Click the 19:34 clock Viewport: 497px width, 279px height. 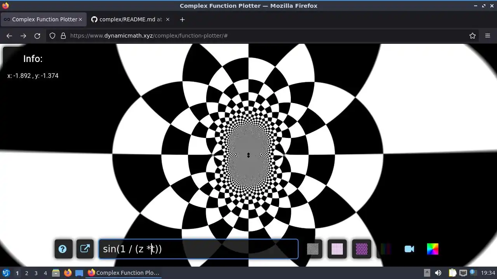(488, 273)
